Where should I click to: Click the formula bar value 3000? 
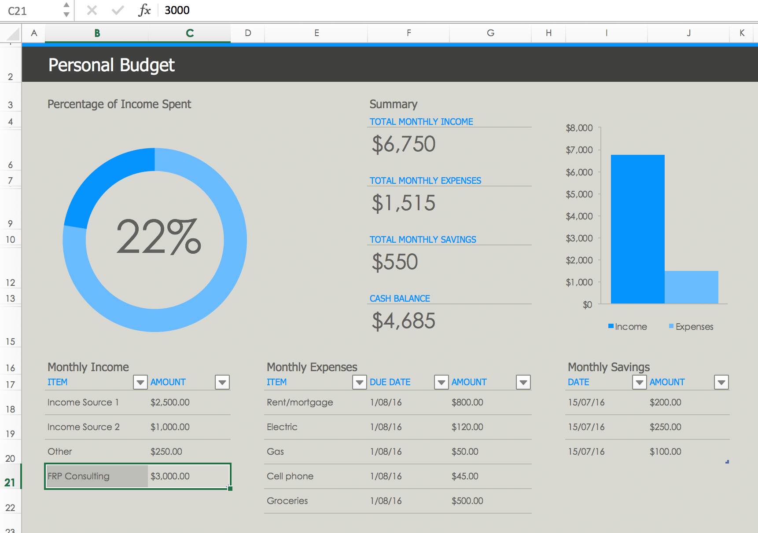(x=177, y=10)
